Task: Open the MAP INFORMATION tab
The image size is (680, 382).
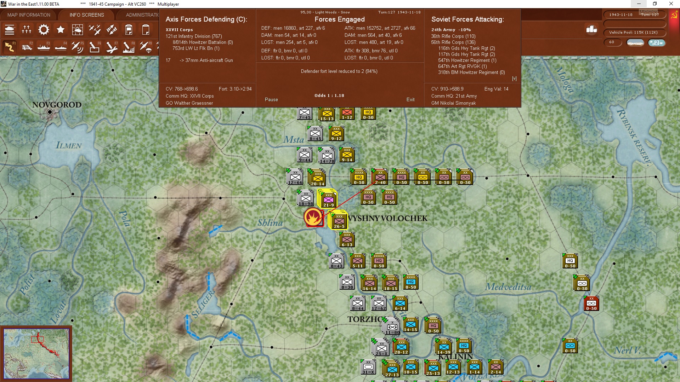Action: [x=29, y=15]
